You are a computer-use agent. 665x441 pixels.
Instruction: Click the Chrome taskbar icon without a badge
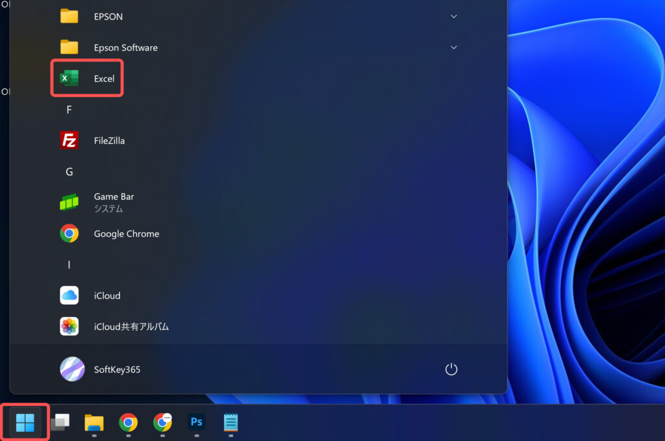coord(129,423)
